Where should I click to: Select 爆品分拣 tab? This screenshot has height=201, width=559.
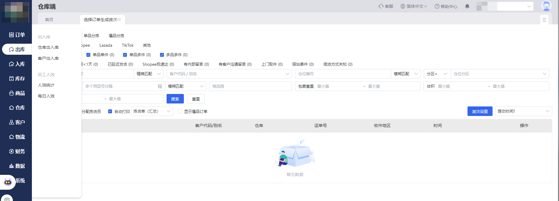coord(117,36)
